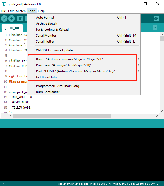Click the Arduino logo in title bar

[4, 4]
